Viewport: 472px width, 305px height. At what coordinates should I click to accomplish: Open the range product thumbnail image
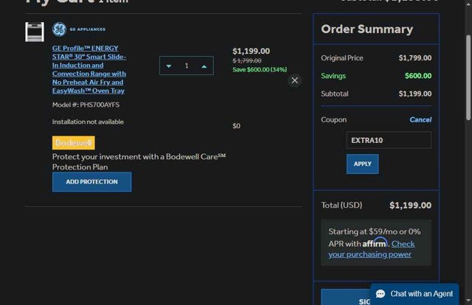35,32
